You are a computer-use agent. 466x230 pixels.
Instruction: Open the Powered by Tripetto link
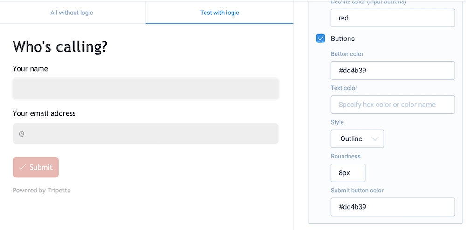(x=41, y=191)
